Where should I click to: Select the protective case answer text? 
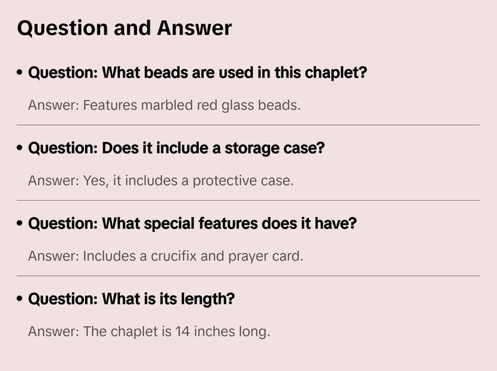[160, 181]
